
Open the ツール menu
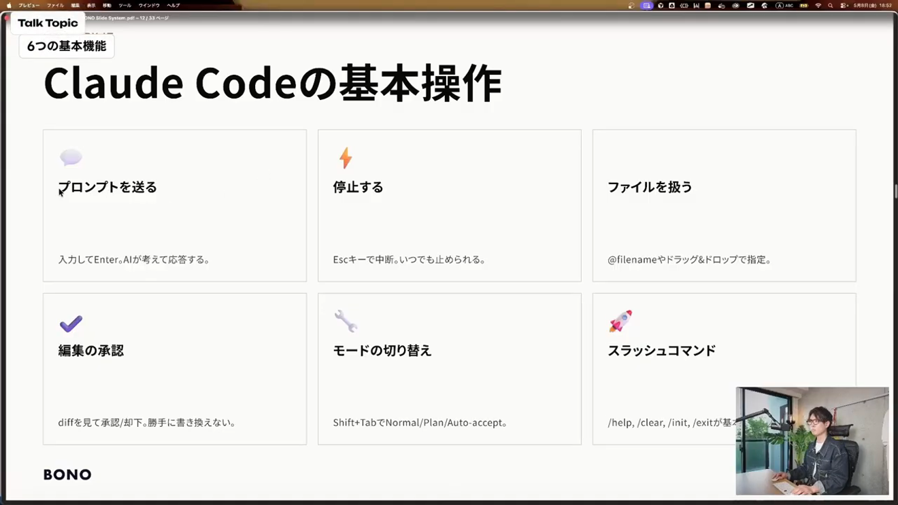point(125,5)
